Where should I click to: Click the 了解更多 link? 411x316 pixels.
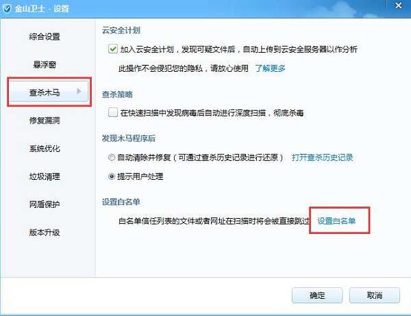[x=271, y=68]
